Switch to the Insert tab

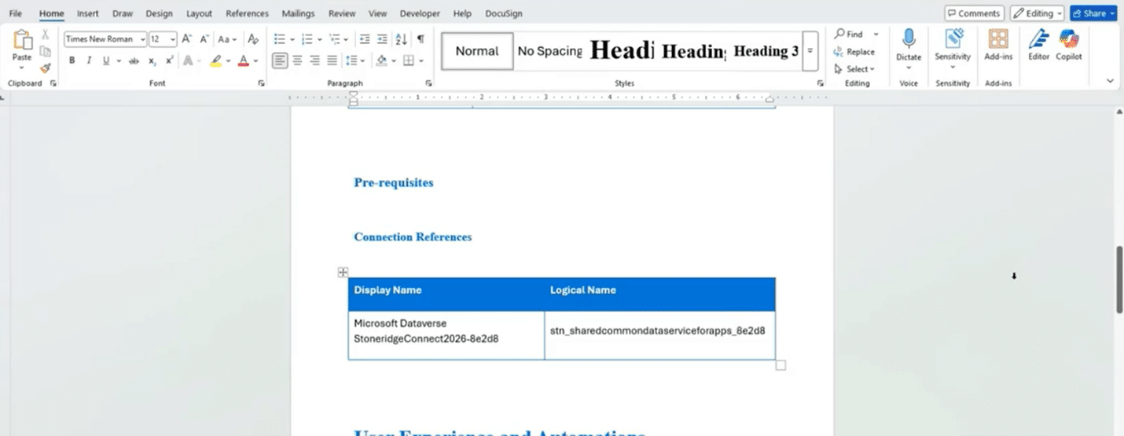(88, 13)
